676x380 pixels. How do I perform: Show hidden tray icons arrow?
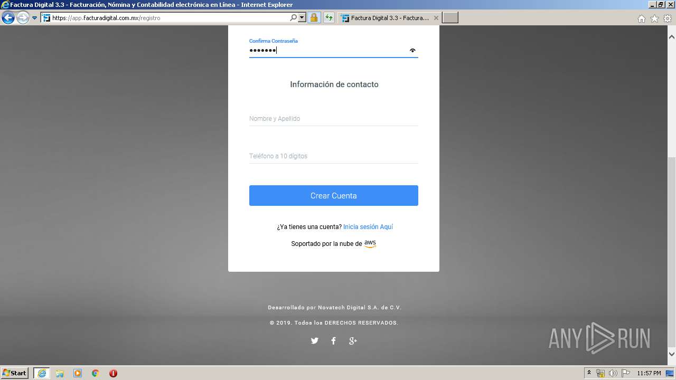click(x=589, y=373)
